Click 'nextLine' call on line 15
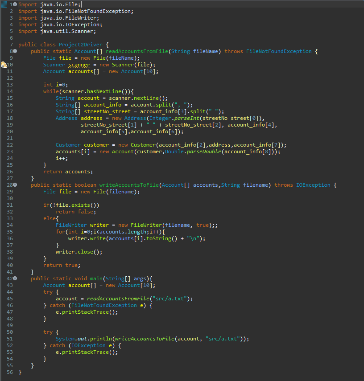This screenshot has width=364, height=381. click(x=146, y=98)
